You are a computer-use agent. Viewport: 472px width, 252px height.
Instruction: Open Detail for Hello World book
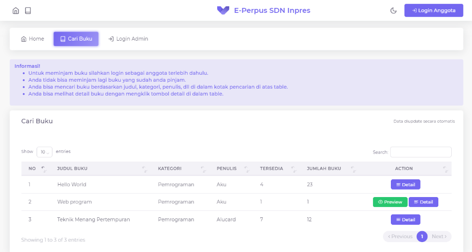405,184
